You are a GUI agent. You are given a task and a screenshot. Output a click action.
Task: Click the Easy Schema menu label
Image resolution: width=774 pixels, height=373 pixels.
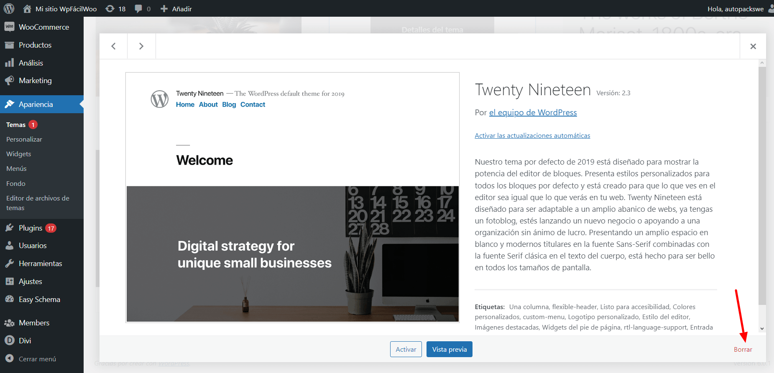point(39,299)
